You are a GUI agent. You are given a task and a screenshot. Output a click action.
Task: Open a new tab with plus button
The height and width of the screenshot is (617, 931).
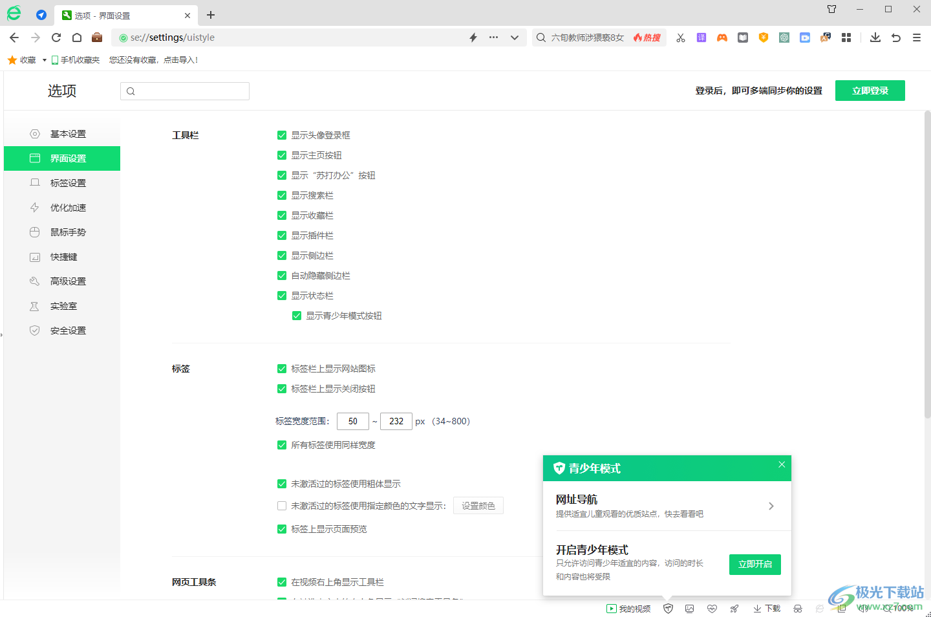[x=211, y=15]
